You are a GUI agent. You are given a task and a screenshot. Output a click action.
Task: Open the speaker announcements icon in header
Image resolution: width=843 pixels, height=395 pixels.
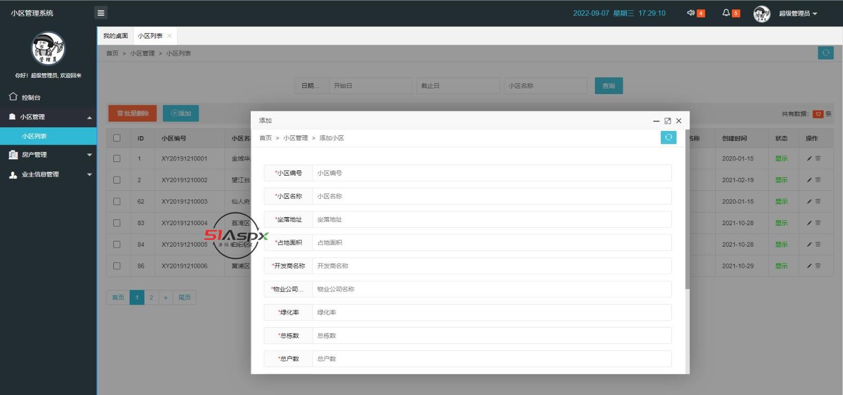[691, 13]
